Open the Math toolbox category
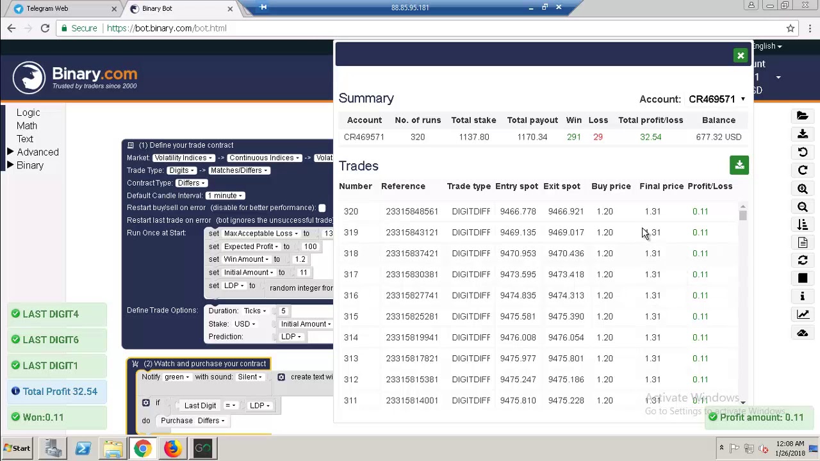This screenshot has height=461, width=820. click(27, 125)
